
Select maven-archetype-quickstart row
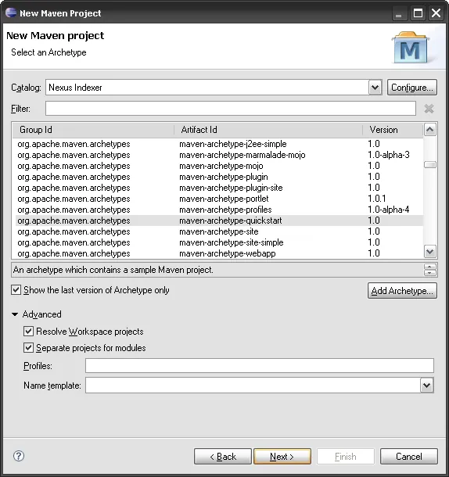[218, 221]
